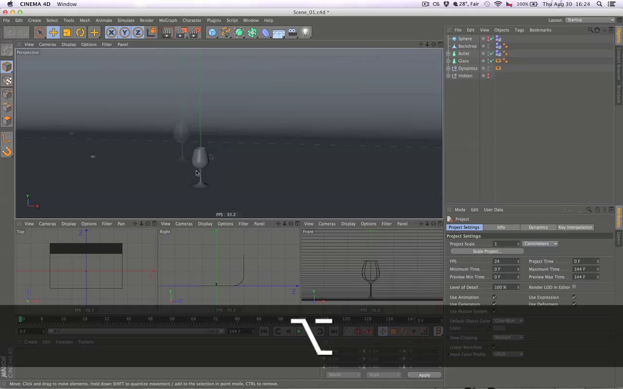Viewport: 623px width, 389px height.
Task: Click the Object Manager home icon
Action: click(x=597, y=30)
